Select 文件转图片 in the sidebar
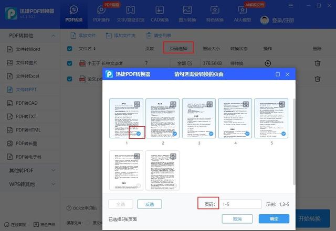 30,63
